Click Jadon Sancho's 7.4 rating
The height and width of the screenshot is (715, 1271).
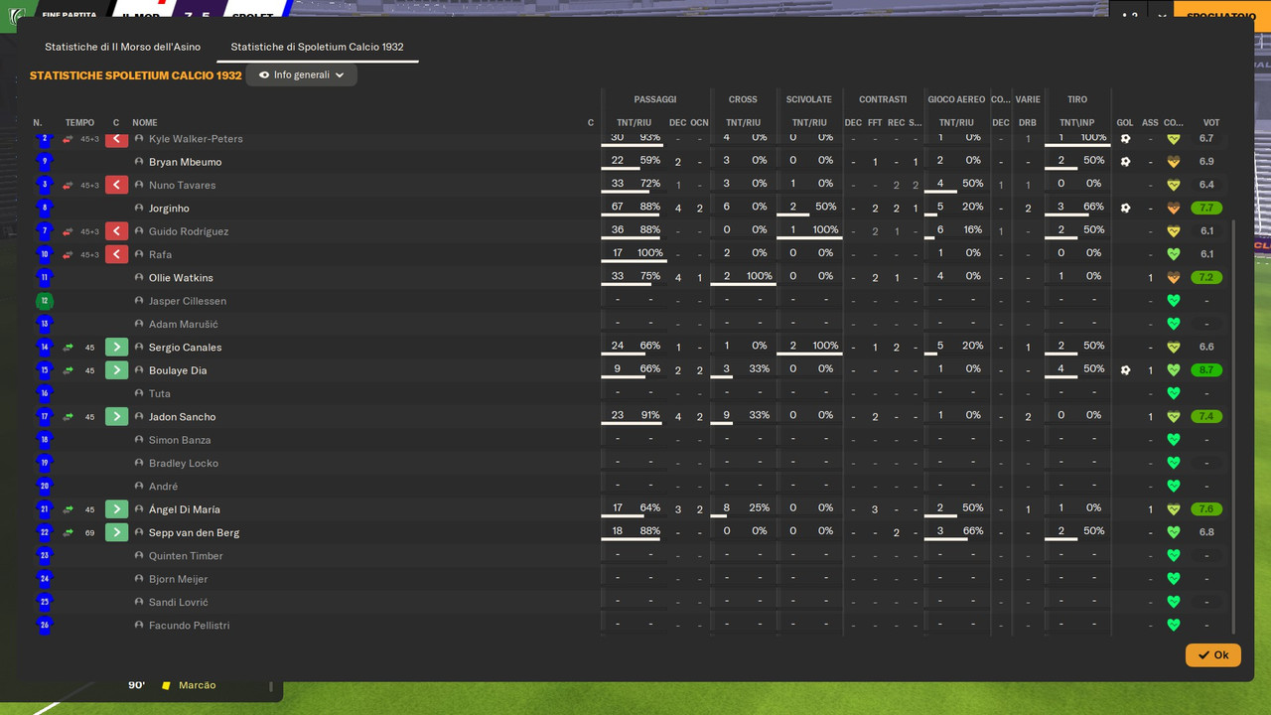pos(1206,416)
